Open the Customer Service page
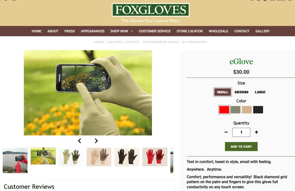 tap(155, 31)
